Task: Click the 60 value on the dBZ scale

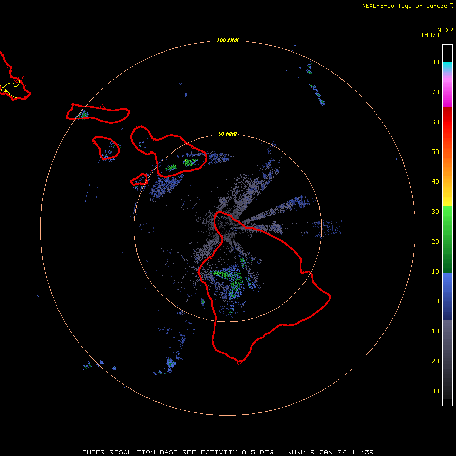Action: pyautogui.click(x=435, y=122)
